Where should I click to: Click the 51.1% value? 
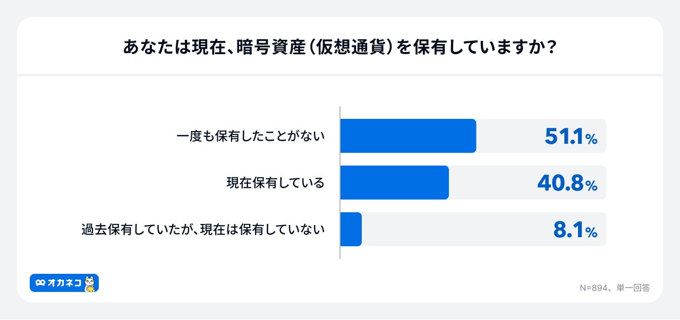point(571,137)
